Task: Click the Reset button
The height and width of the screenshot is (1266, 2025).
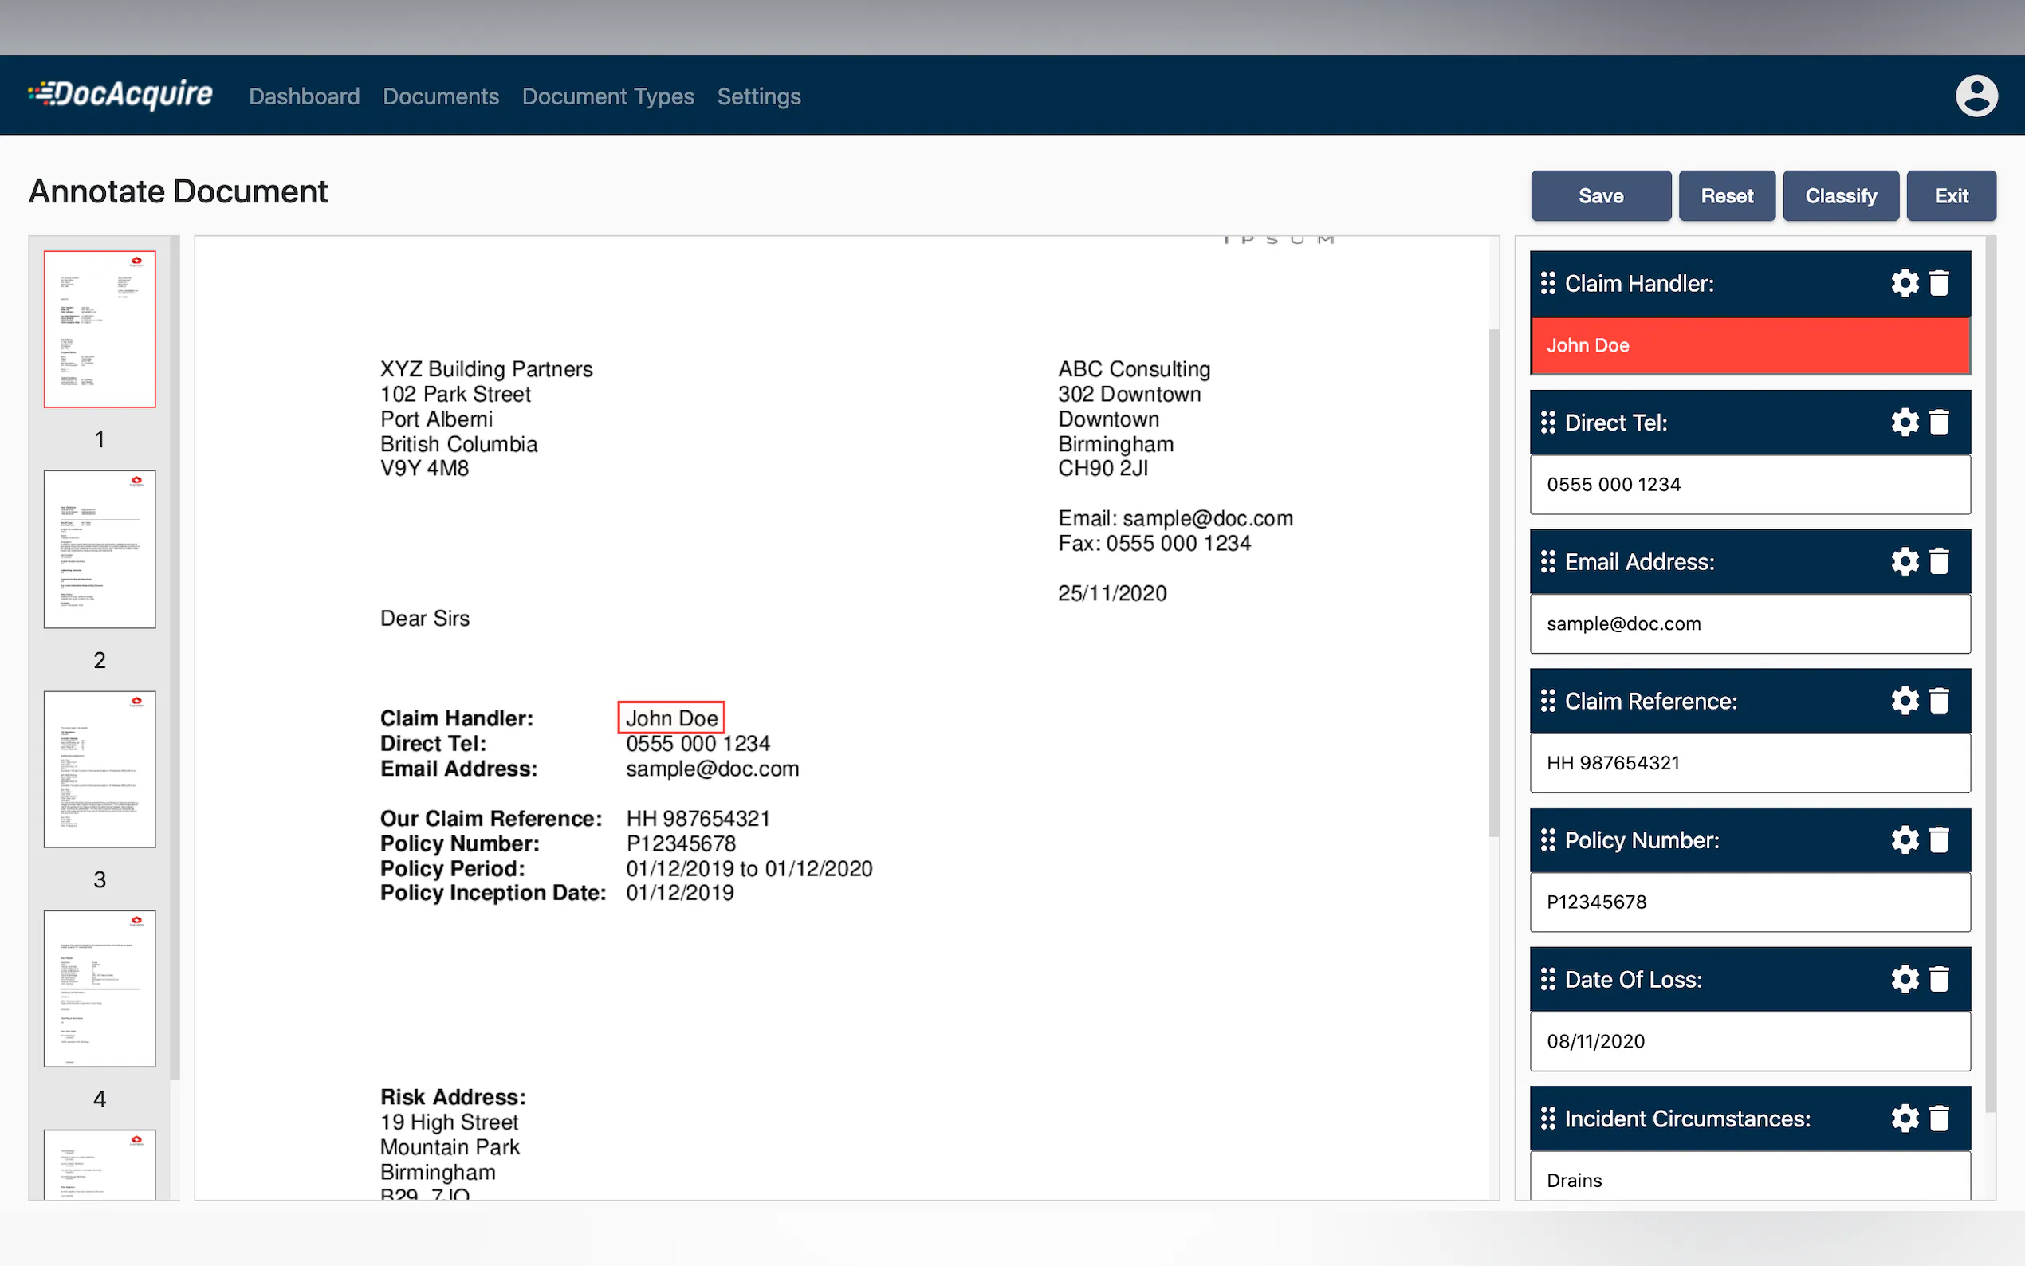Action: click(1726, 196)
